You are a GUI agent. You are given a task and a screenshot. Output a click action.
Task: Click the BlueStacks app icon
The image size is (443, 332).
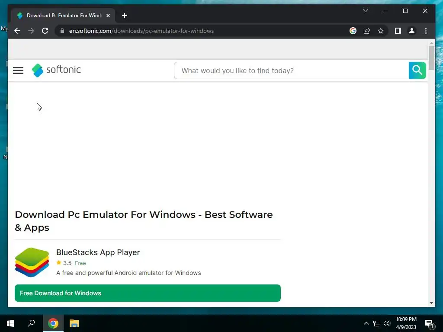32,262
